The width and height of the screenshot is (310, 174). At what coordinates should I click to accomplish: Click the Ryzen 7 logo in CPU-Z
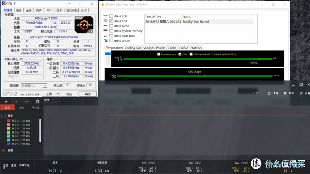pos(84,25)
